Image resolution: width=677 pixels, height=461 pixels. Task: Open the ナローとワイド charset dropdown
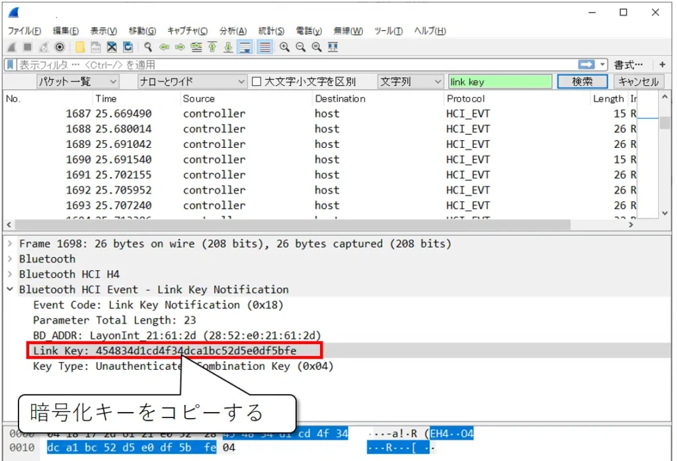click(192, 82)
